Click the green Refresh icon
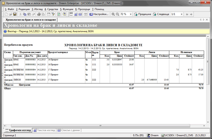The height and width of the screenshot is (139, 212). (x=59, y=14)
